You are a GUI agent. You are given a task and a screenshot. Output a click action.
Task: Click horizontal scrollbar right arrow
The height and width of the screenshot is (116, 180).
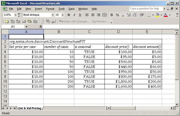pos(172,108)
